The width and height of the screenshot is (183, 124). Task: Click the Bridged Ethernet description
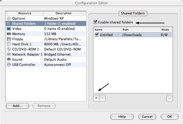[57, 54]
